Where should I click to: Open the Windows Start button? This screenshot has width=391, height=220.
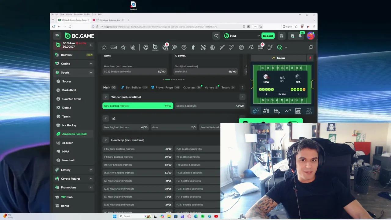click(115, 216)
